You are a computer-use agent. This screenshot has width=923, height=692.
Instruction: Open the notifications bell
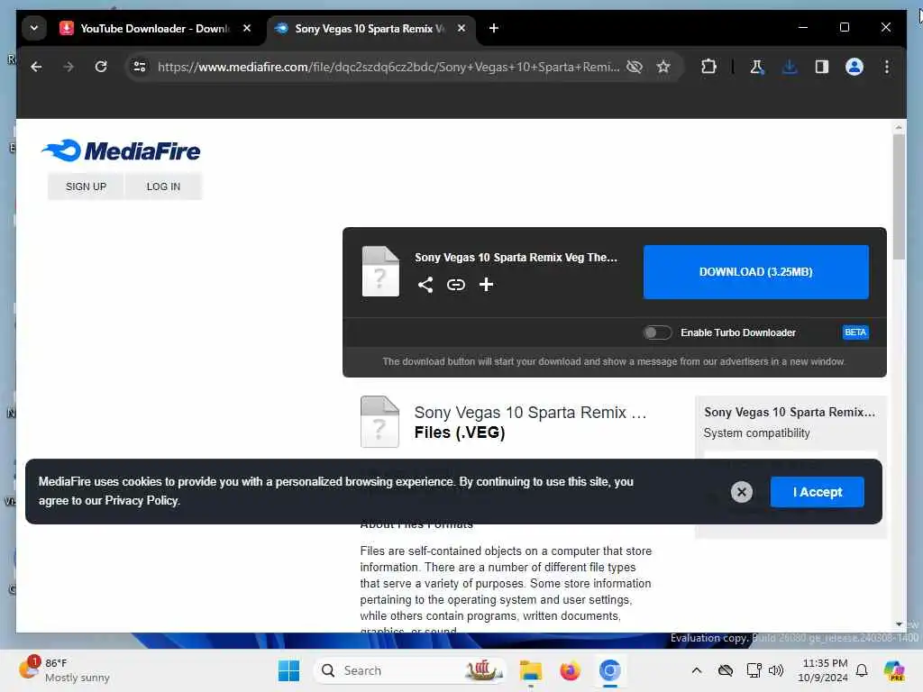pos(862,670)
